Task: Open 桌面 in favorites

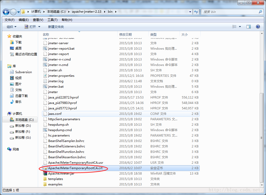Action: (18, 48)
